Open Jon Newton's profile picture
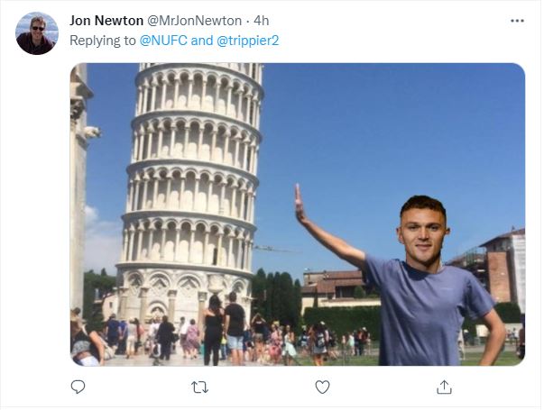 [x=36, y=33]
